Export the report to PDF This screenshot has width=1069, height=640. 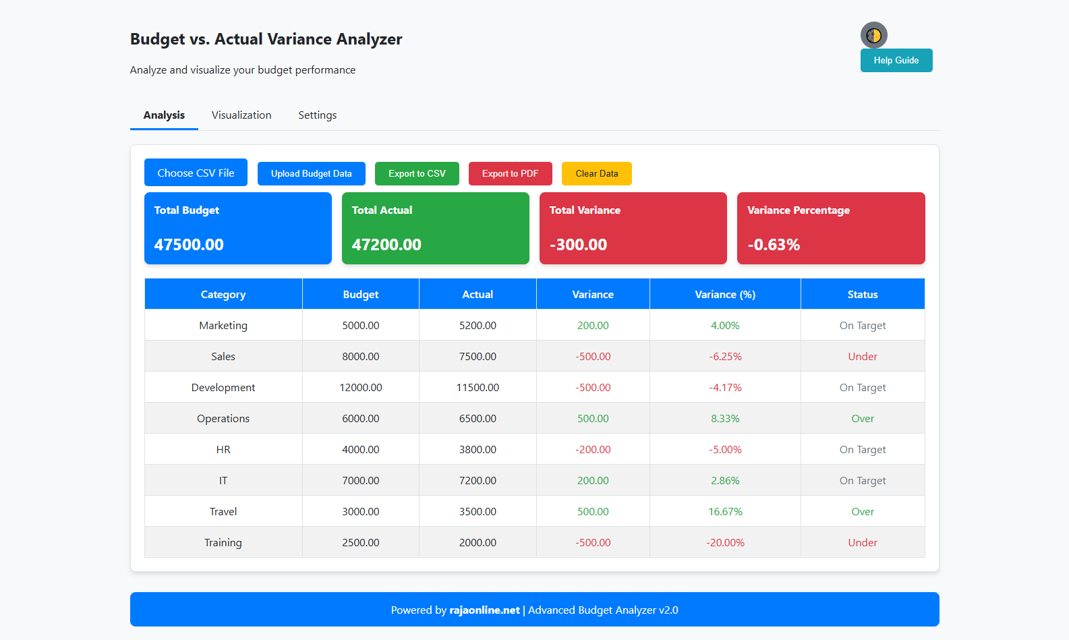pyautogui.click(x=510, y=174)
